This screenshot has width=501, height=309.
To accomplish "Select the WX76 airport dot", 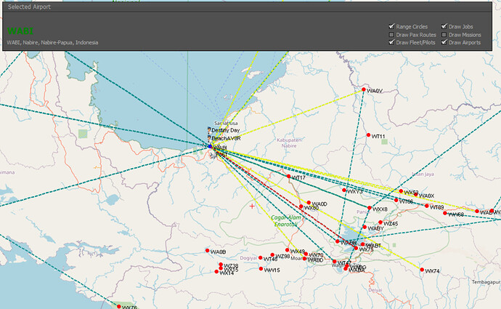I will click(x=119, y=306).
